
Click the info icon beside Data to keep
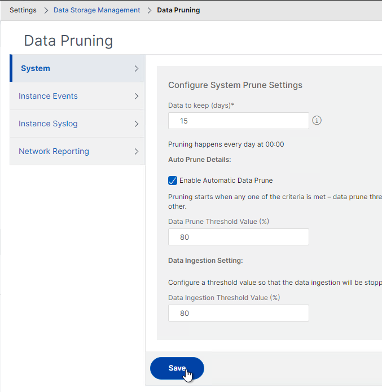(x=317, y=121)
